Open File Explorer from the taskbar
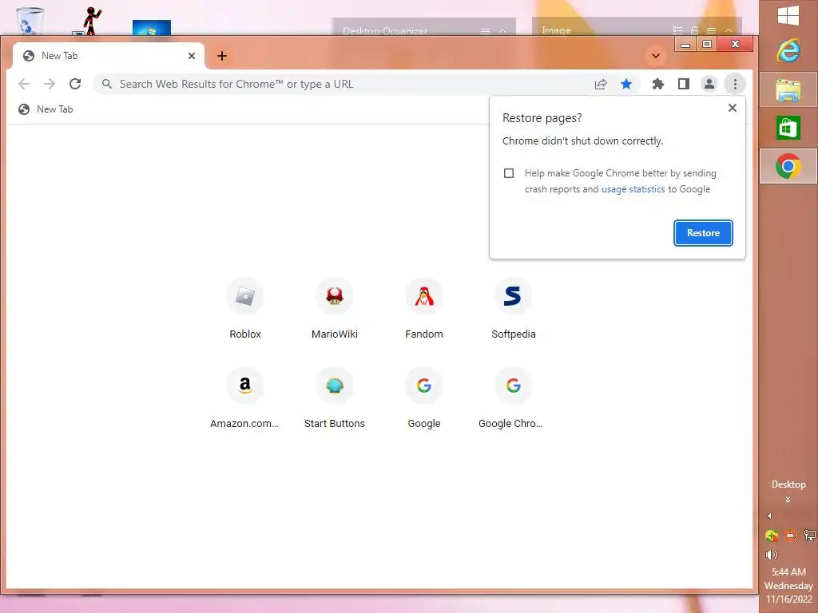This screenshot has width=818, height=613. [x=788, y=90]
